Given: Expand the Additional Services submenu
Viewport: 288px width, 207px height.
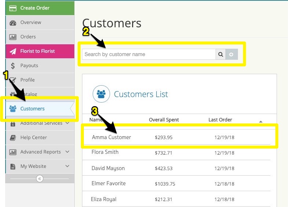Looking at the screenshot, I should tap(67, 123).
